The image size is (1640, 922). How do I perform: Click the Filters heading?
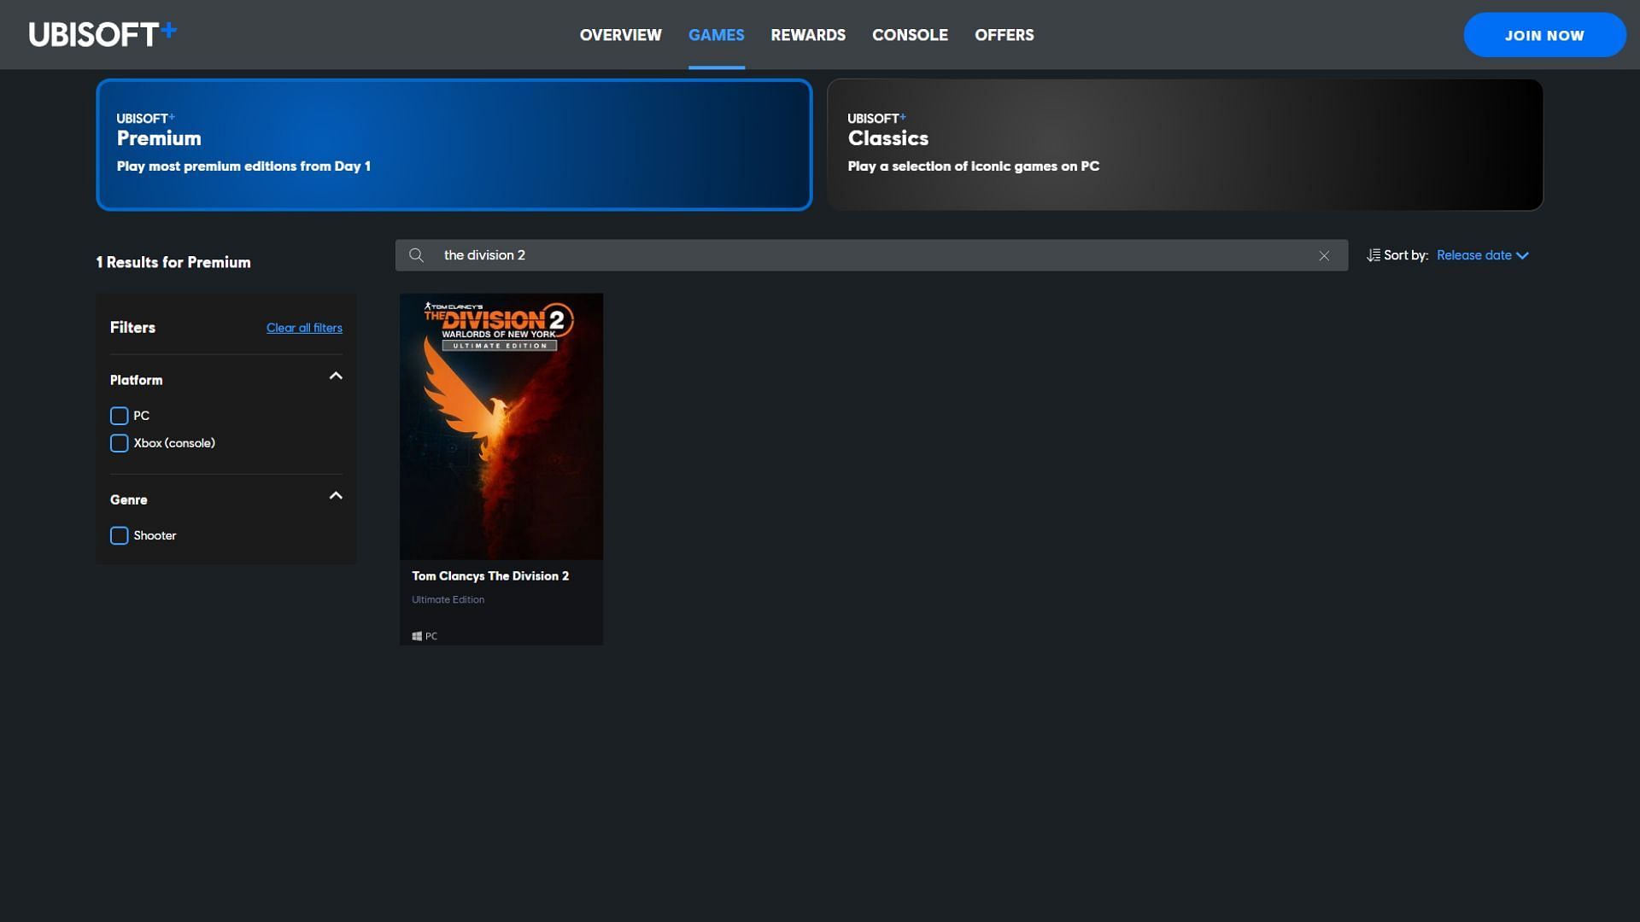coord(132,327)
